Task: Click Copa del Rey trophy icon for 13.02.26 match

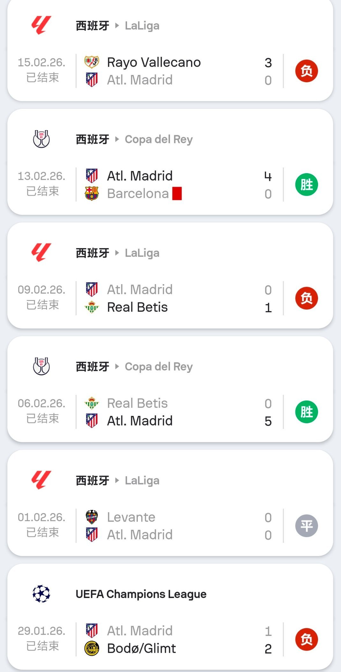Action: tap(41, 139)
